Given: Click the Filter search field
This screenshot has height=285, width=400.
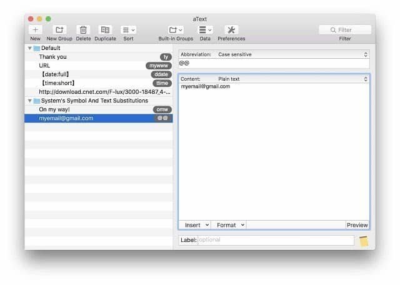Looking at the screenshot, I should [x=345, y=30].
